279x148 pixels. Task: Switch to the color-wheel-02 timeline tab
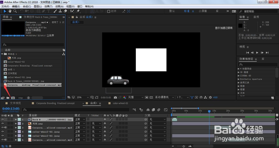point(120,103)
